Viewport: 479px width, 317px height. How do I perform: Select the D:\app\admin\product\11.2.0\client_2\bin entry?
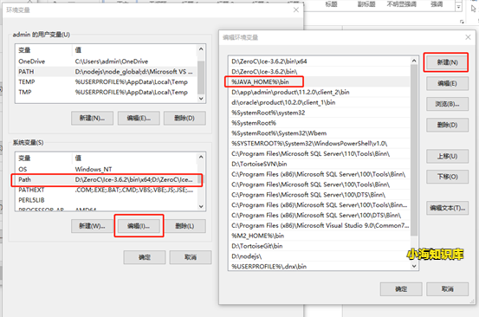click(x=319, y=92)
